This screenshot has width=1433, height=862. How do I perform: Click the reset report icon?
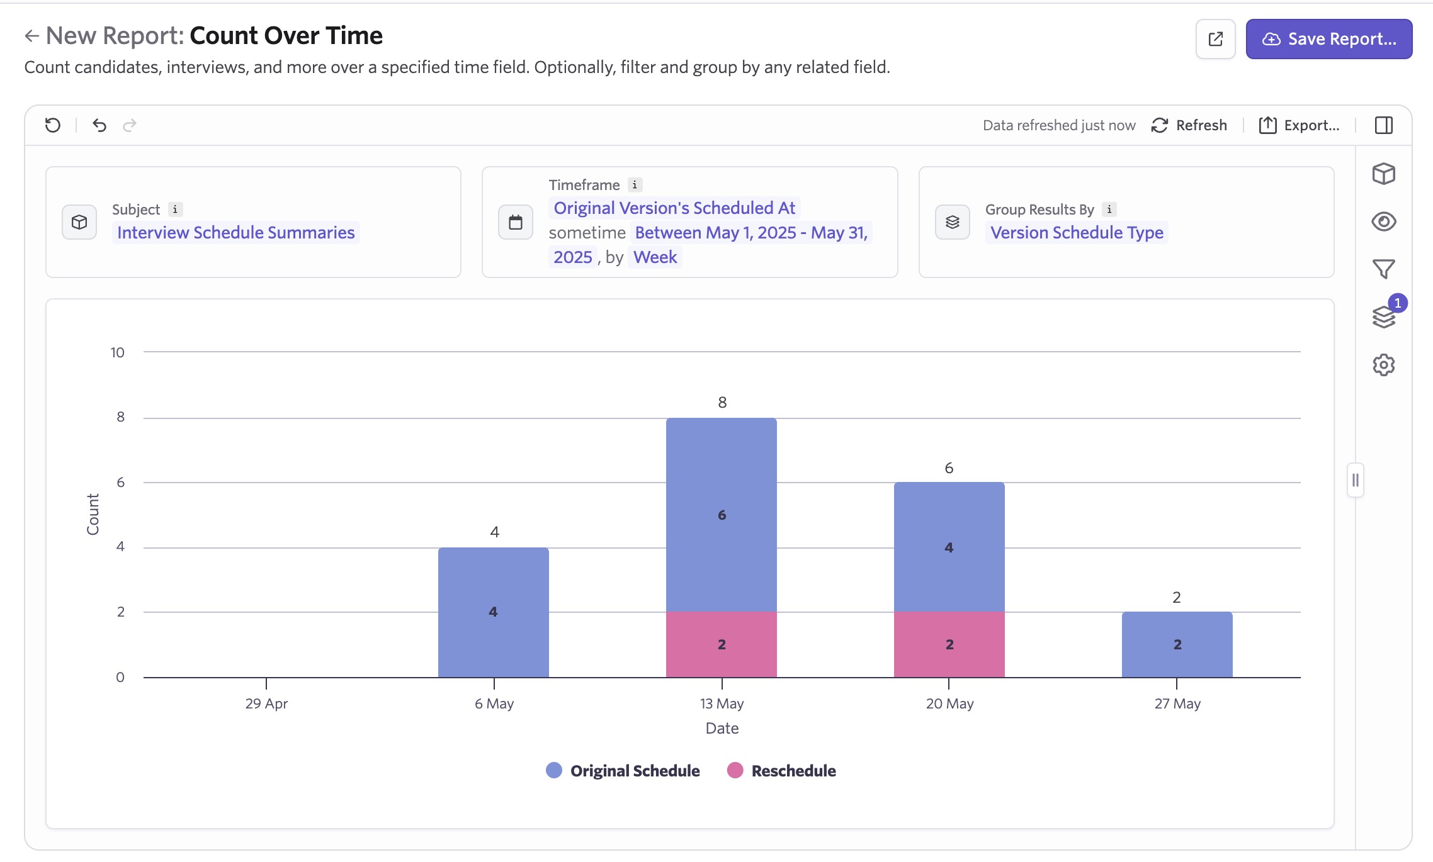coord(53,125)
